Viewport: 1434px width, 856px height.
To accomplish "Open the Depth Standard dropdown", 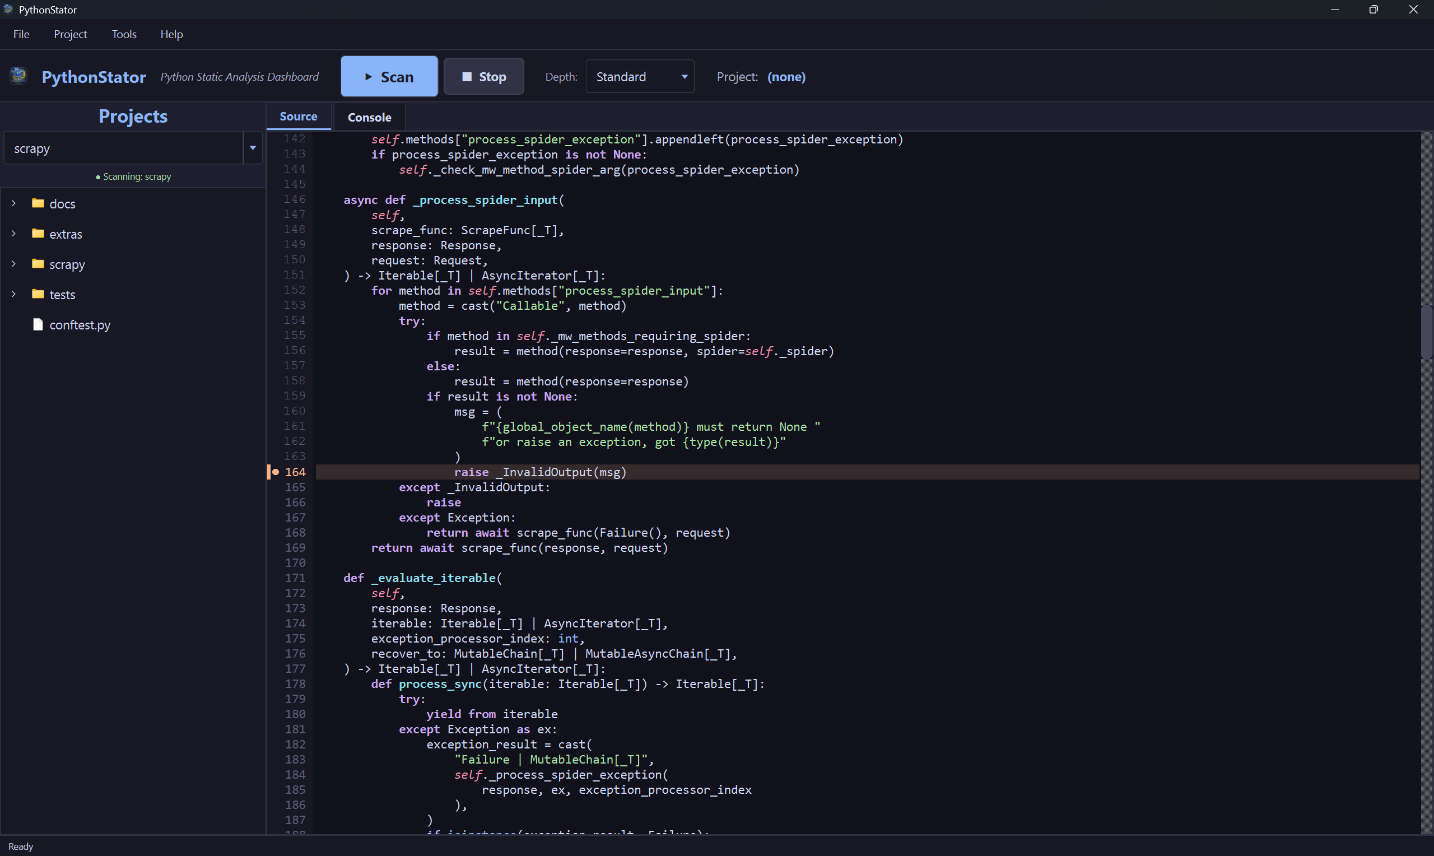I will point(640,77).
